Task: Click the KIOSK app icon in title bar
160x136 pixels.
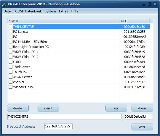Action: click(x=4, y=4)
